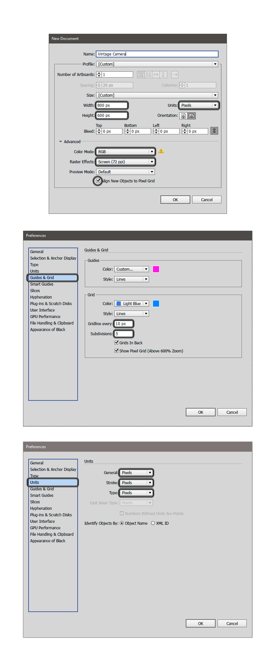Click the color mode warning icon

click(x=161, y=151)
